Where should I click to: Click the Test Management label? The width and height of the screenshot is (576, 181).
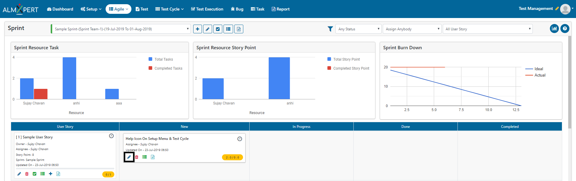click(x=536, y=9)
